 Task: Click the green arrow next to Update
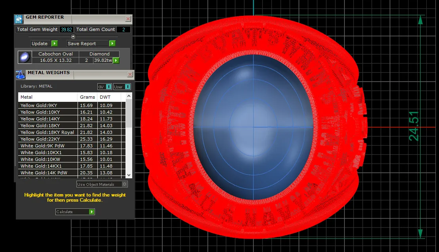coord(55,44)
